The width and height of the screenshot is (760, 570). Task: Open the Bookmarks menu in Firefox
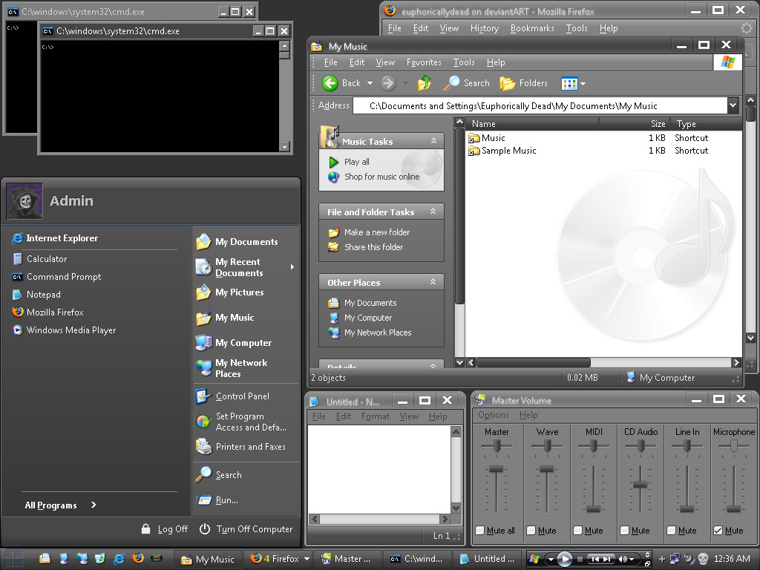[x=532, y=28]
